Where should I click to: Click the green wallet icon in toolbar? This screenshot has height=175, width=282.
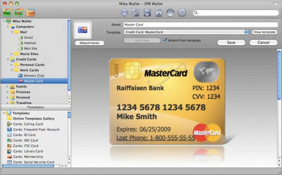(x=7, y=13)
